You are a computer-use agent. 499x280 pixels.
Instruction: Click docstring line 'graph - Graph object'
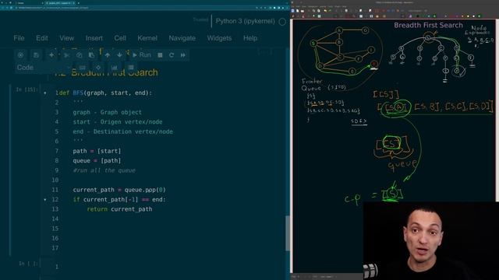click(x=108, y=112)
